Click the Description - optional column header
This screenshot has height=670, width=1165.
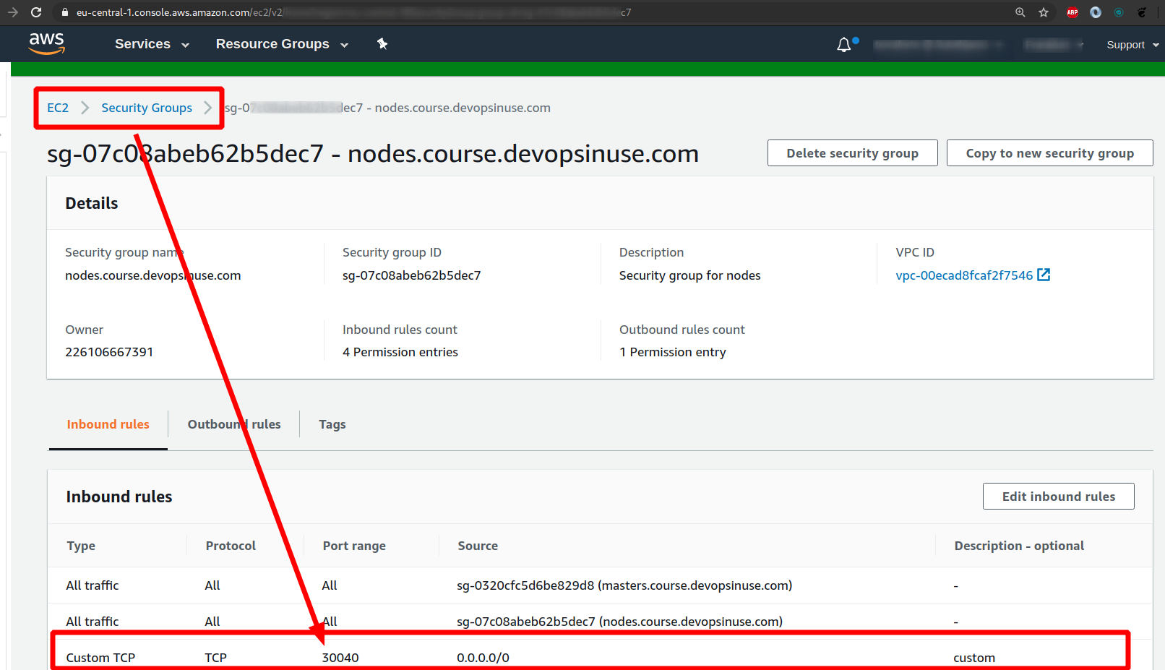[1019, 546]
